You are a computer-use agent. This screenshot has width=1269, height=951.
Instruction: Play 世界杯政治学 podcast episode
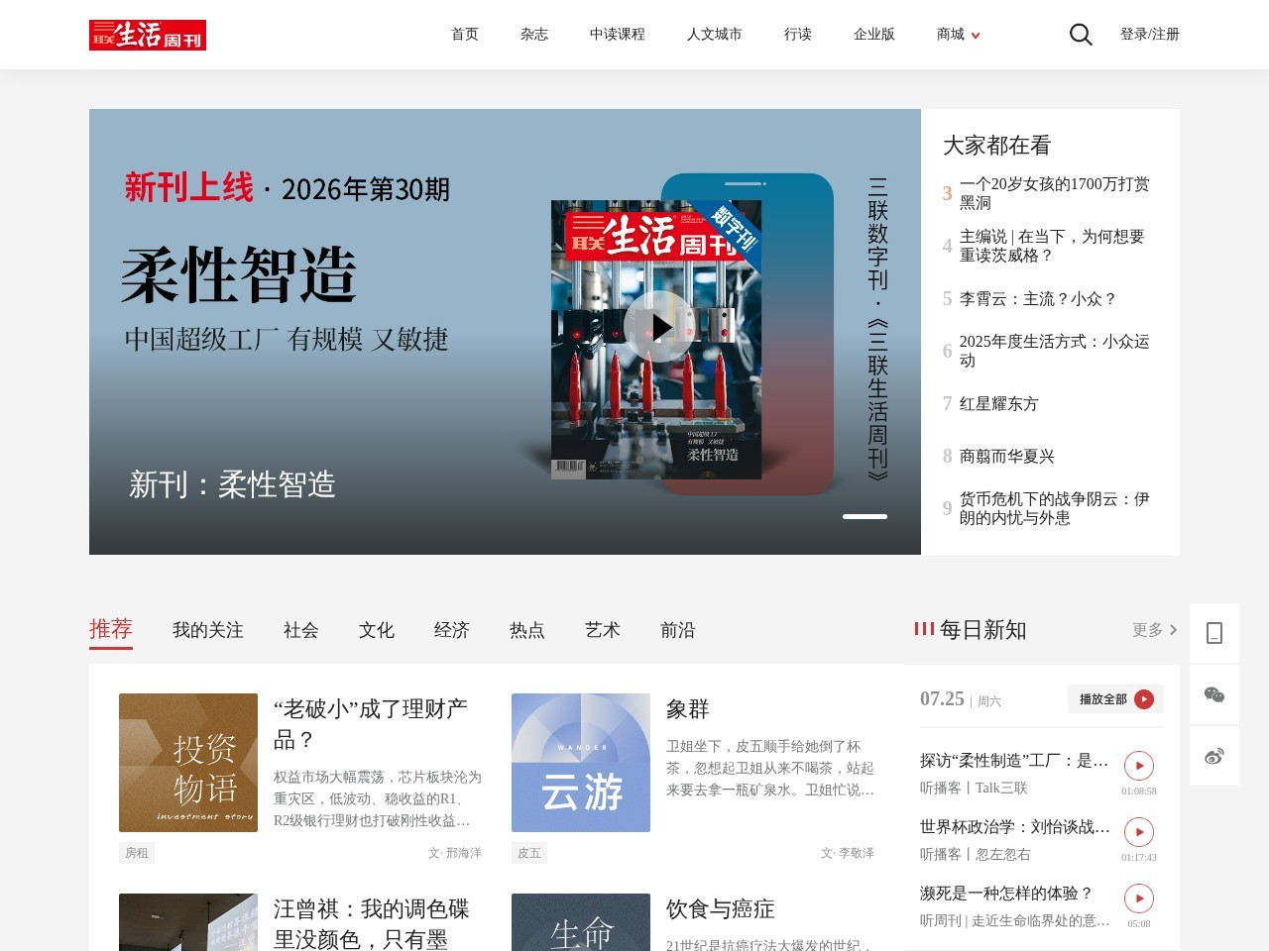(x=1139, y=832)
